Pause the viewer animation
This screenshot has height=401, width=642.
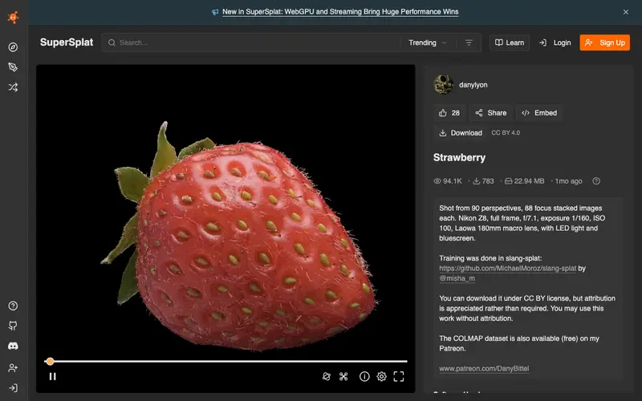[52, 376]
